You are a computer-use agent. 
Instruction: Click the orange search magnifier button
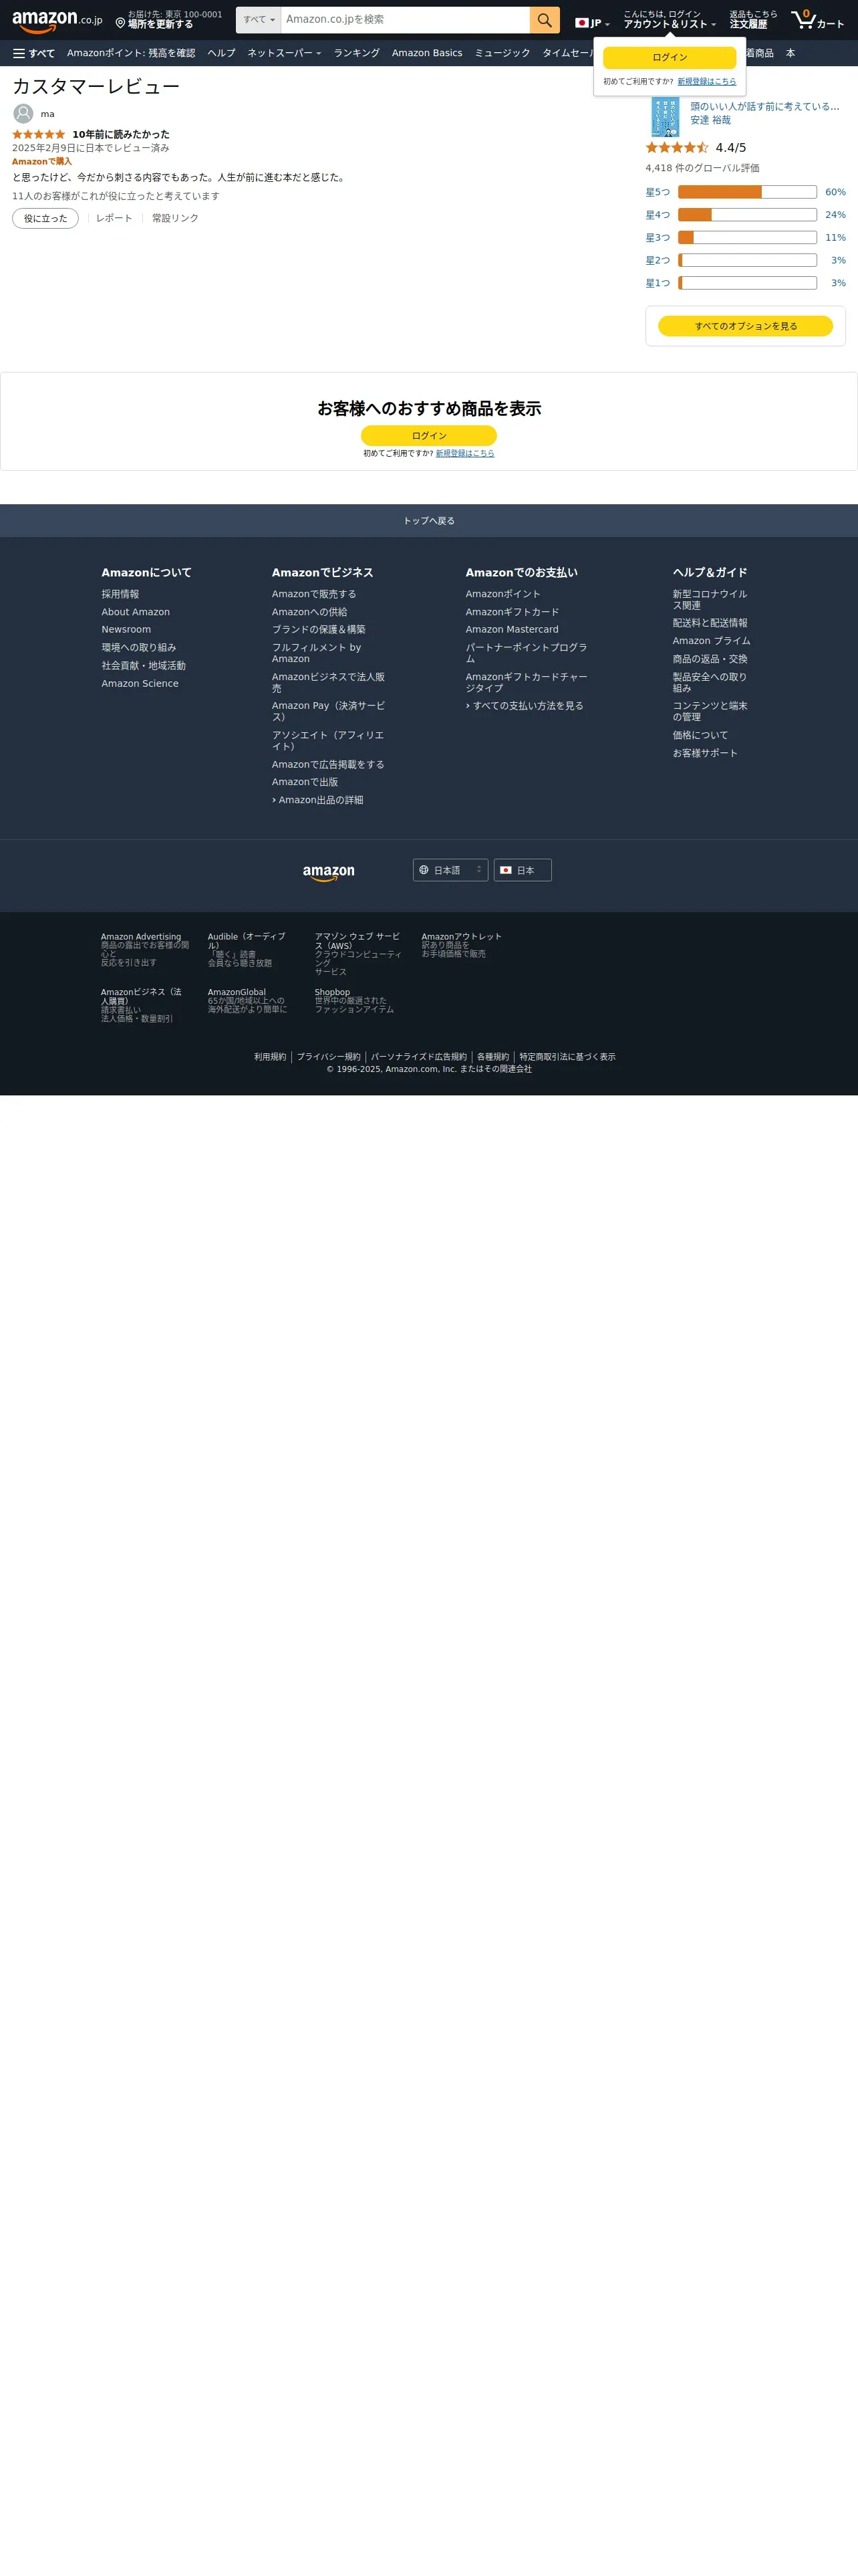point(545,20)
